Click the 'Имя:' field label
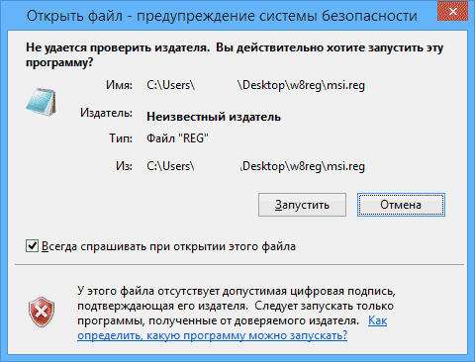This screenshot has height=362, width=475. [119, 85]
